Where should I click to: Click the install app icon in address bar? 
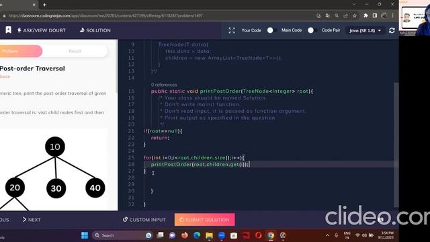pos(318,15)
